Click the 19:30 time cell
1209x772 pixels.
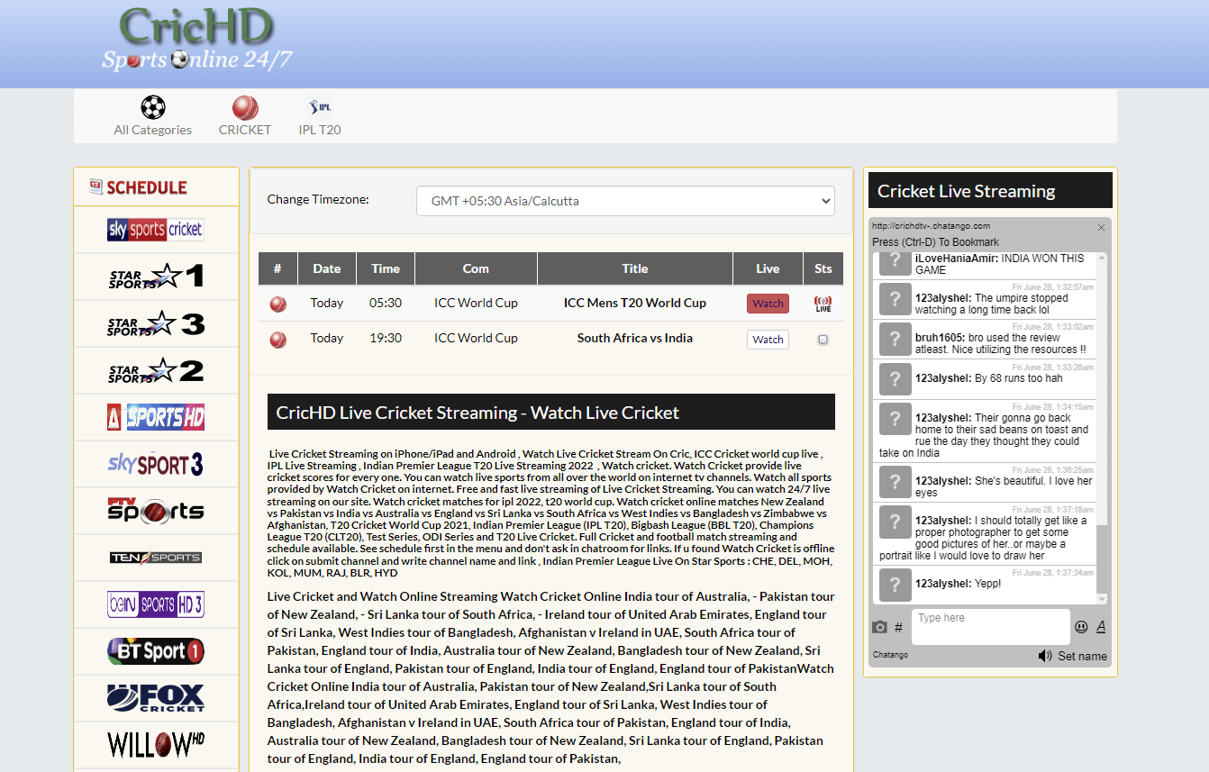pyautogui.click(x=386, y=338)
